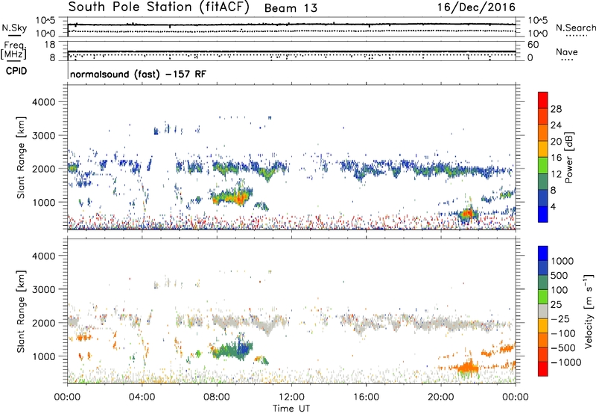The width and height of the screenshot is (596, 413).
Task: Select the N.Sky legend label
Action: [14, 28]
